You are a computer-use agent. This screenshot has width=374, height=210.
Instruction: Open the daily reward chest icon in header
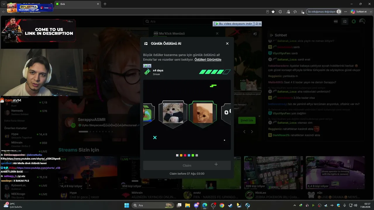(x=345, y=21)
